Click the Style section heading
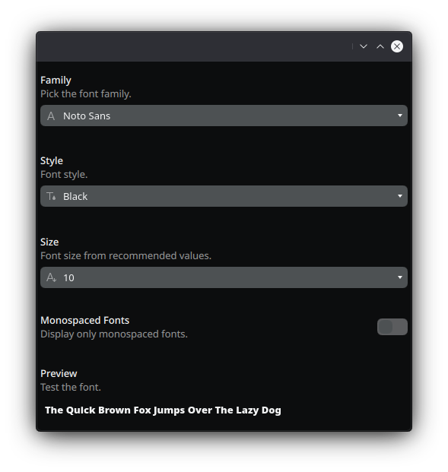Viewport: 448px width, 472px height. 52,161
